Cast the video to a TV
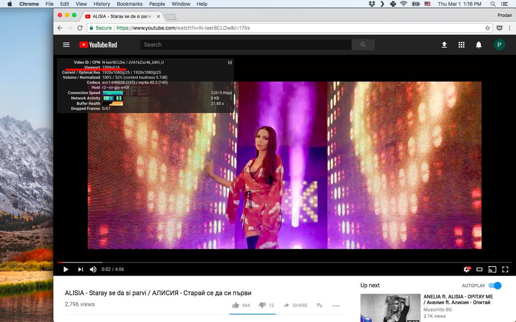Viewport: 516px width, 322px height. [x=492, y=270]
